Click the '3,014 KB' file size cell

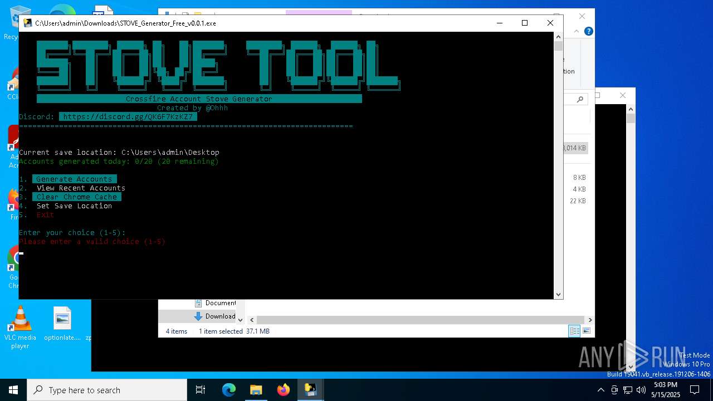575,148
